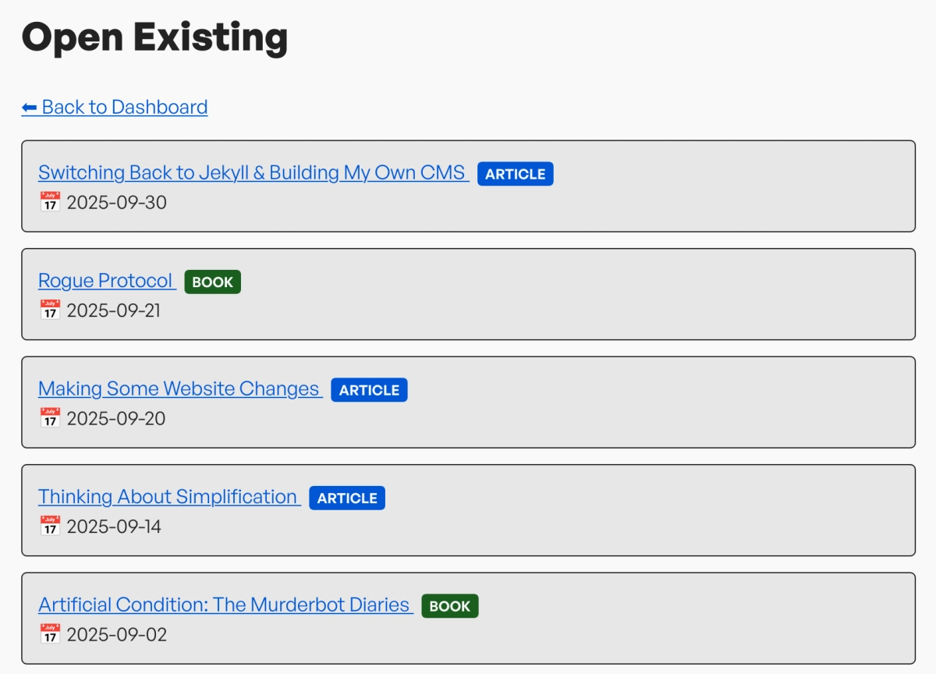Click ARTICLE badge beside Thinking About Simplification
The height and width of the screenshot is (674, 936).
[x=347, y=498]
